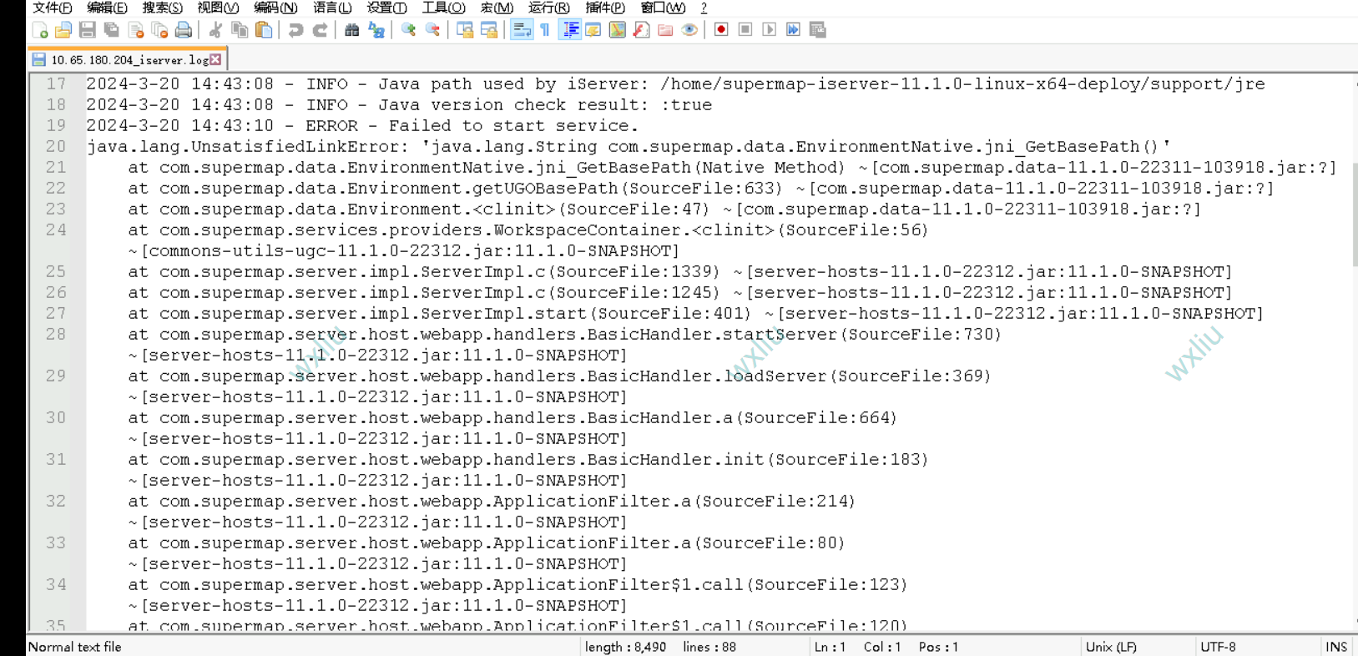Image resolution: width=1358 pixels, height=656 pixels.
Task: Open Find with the binoculars icon
Action: click(351, 30)
